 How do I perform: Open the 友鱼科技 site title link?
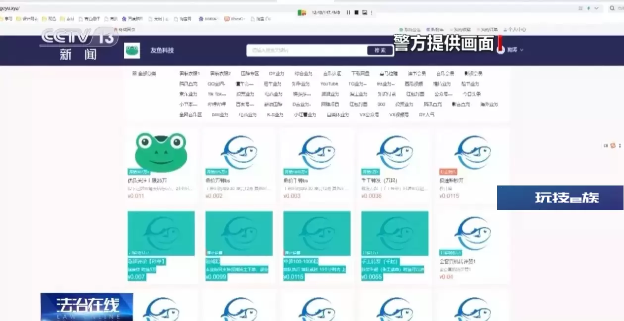pyautogui.click(x=162, y=50)
